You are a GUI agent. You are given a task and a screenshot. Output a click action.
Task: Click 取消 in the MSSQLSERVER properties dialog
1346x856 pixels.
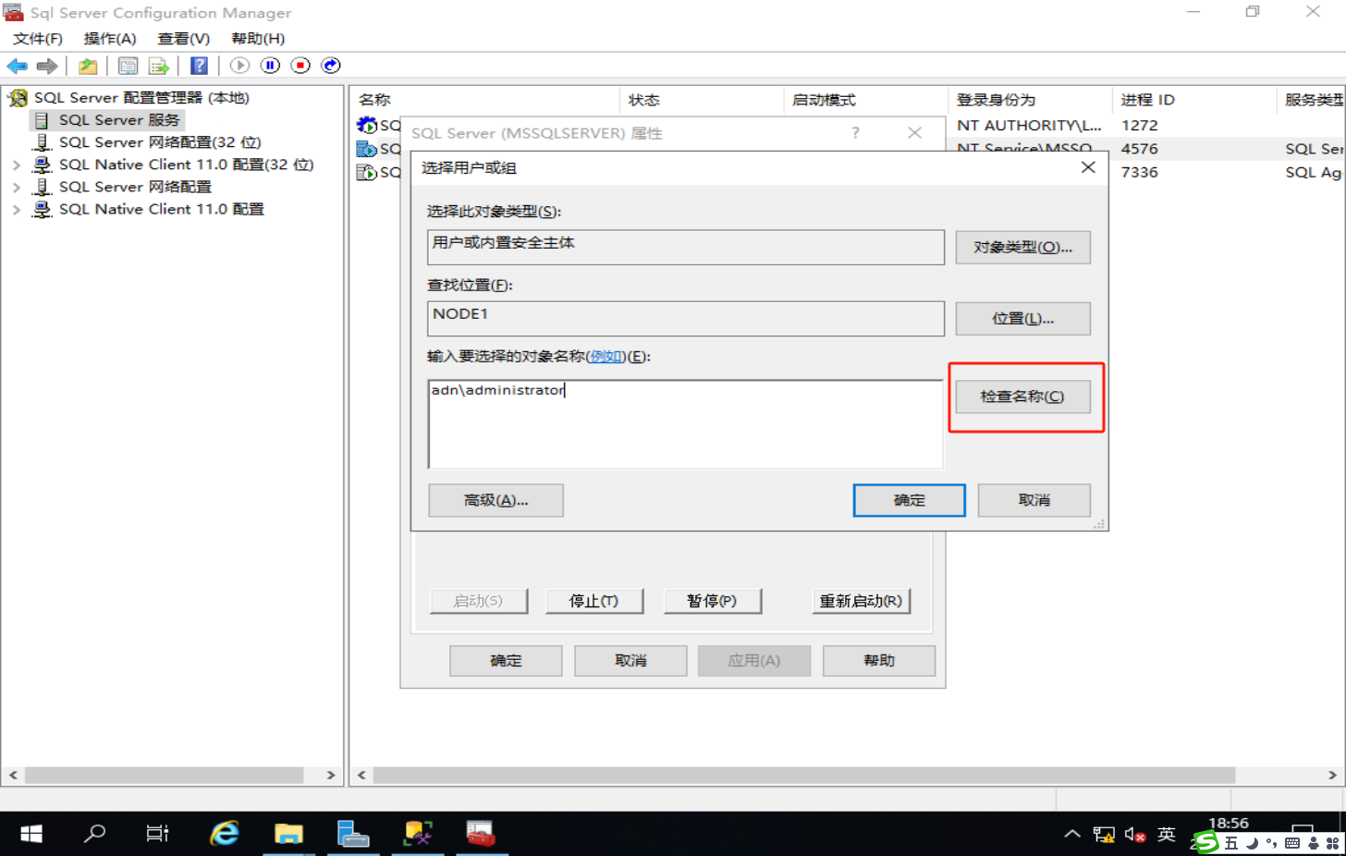[x=630, y=661]
